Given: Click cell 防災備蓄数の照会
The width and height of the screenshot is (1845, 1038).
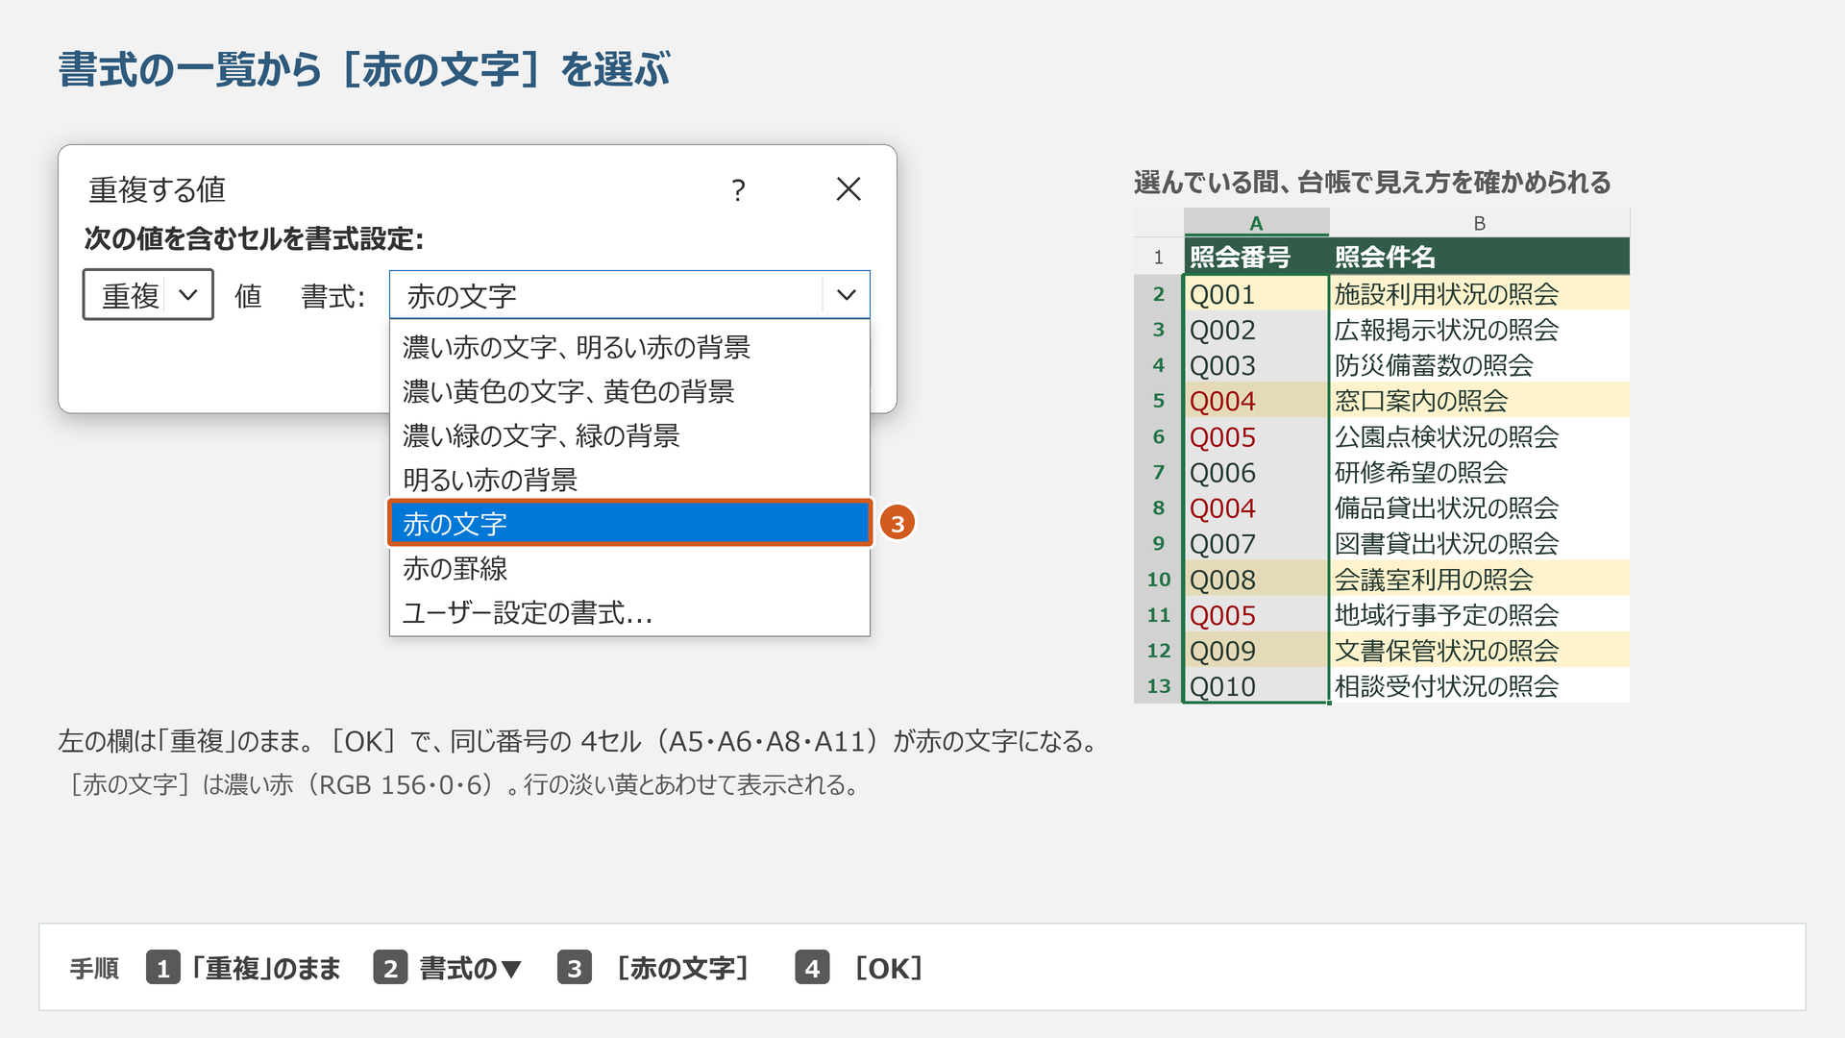Looking at the screenshot, I should [1480, 365].
